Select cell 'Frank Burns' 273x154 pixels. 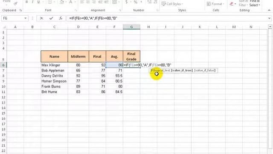54,86
